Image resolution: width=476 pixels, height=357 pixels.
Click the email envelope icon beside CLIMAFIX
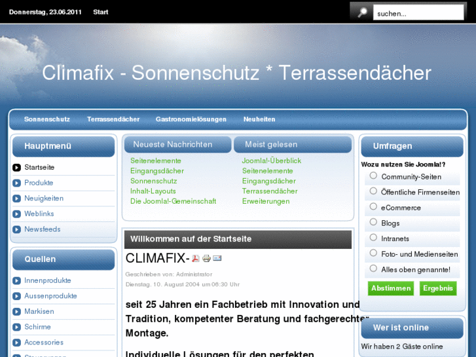coord(217,258)
